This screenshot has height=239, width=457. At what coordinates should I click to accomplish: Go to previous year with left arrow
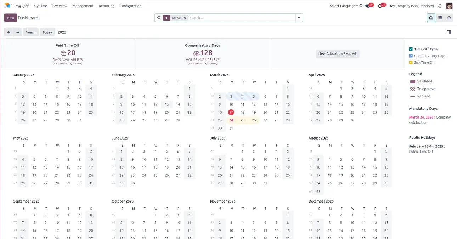point(9,32)
